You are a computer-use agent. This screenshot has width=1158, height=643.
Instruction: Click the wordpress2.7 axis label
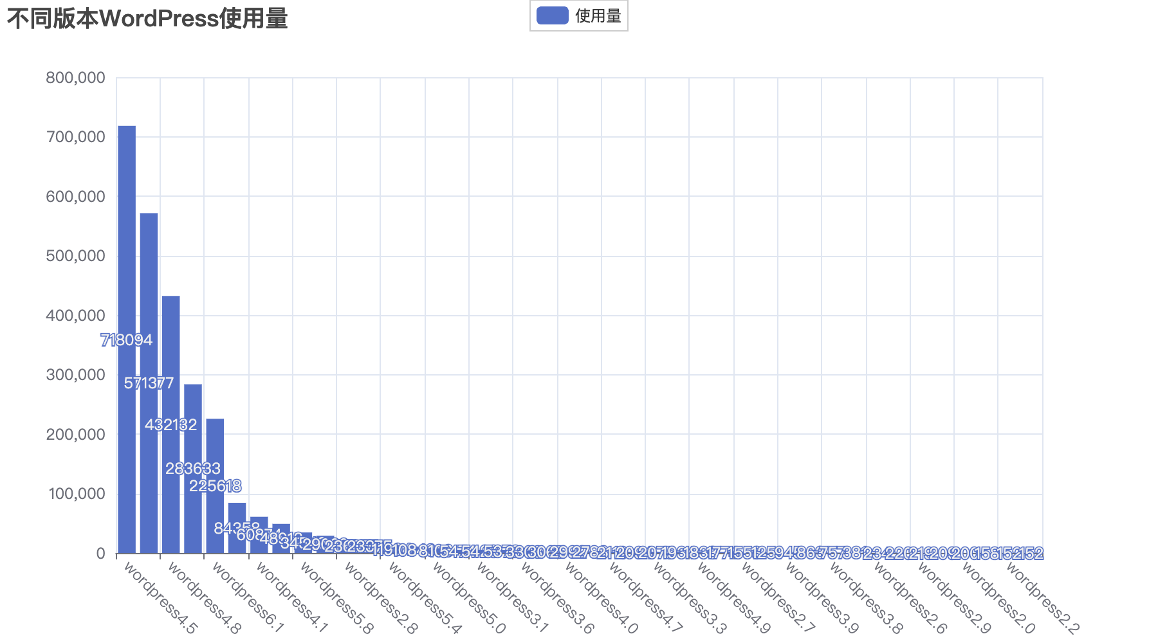(x=777, y=598)
